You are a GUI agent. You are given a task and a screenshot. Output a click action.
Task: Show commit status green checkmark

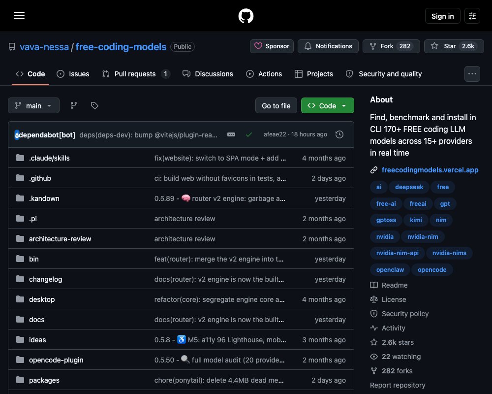[x=249, y=134]
